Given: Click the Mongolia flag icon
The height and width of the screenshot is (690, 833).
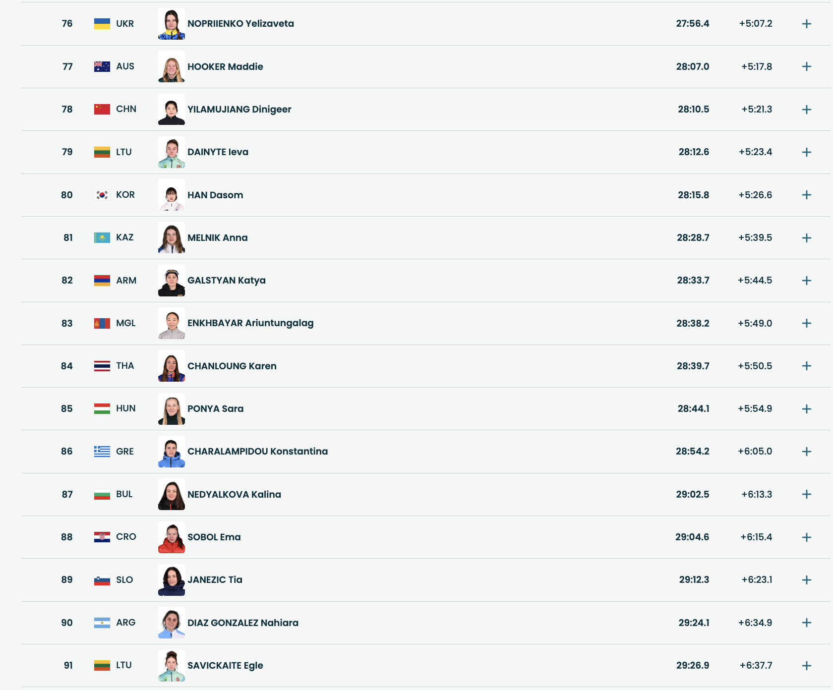Looking at the screenshot, I should [x=102, y=323].
